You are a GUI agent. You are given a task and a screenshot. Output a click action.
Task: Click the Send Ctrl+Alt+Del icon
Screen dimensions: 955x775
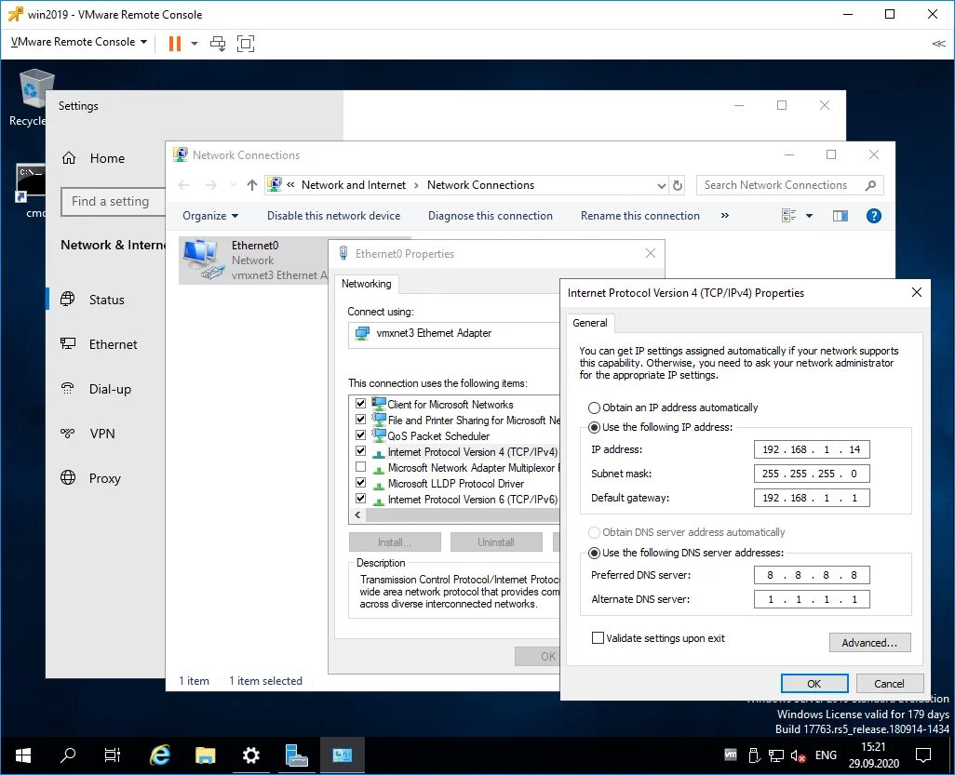click(x=218, y=43)
